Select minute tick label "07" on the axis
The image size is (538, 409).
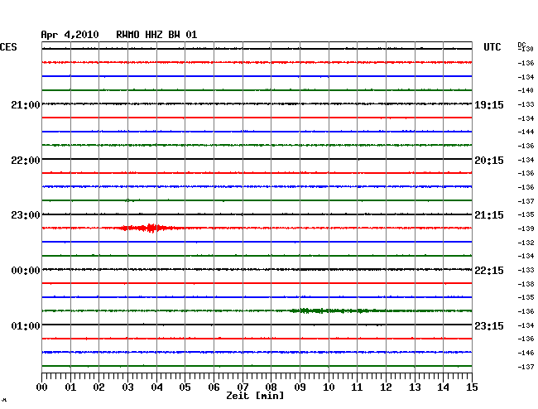click(243, 387)
